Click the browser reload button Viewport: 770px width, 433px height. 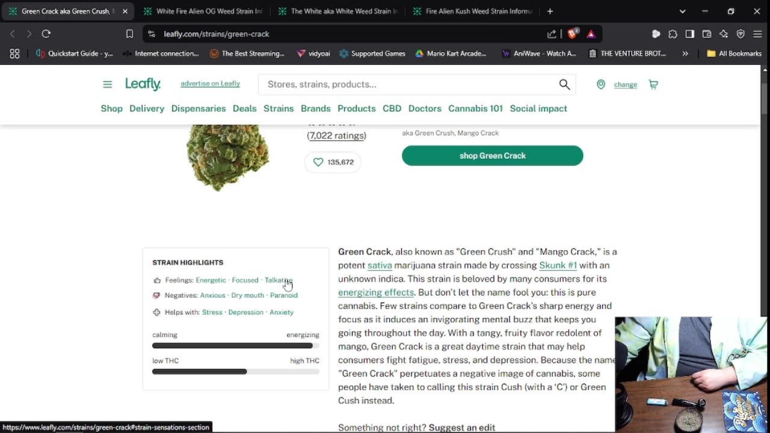46,34
